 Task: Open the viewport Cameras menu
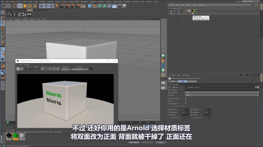tap(18, 19)
